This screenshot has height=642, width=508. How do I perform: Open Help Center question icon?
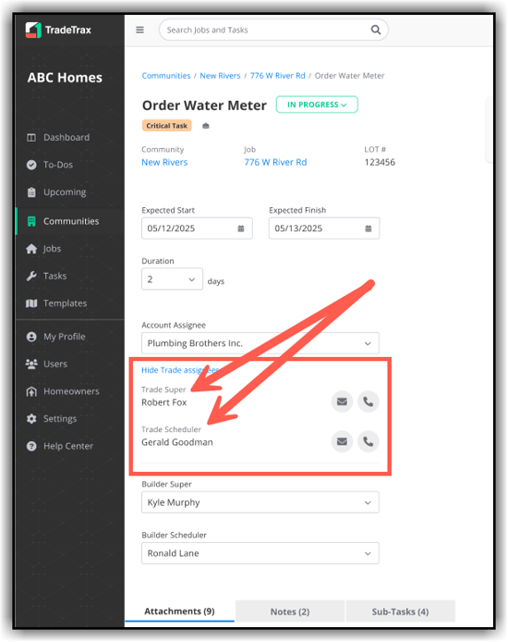(31, 446)
